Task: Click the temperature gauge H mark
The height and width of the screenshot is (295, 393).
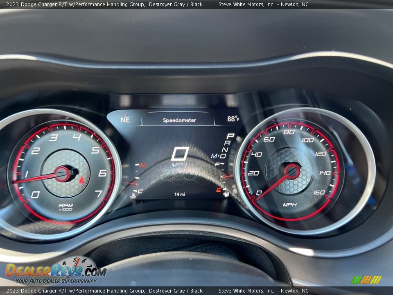Action: [x=143, y=165]
